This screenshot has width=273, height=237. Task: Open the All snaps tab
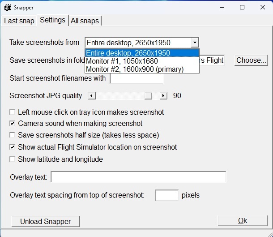pyautogui.click(x=85, y=21)
